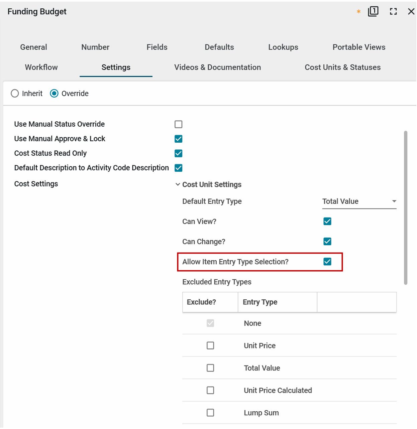Select the Inherit radio button
Image resolution: width=417 pixels, height=429 pixels.
(15, 94)
